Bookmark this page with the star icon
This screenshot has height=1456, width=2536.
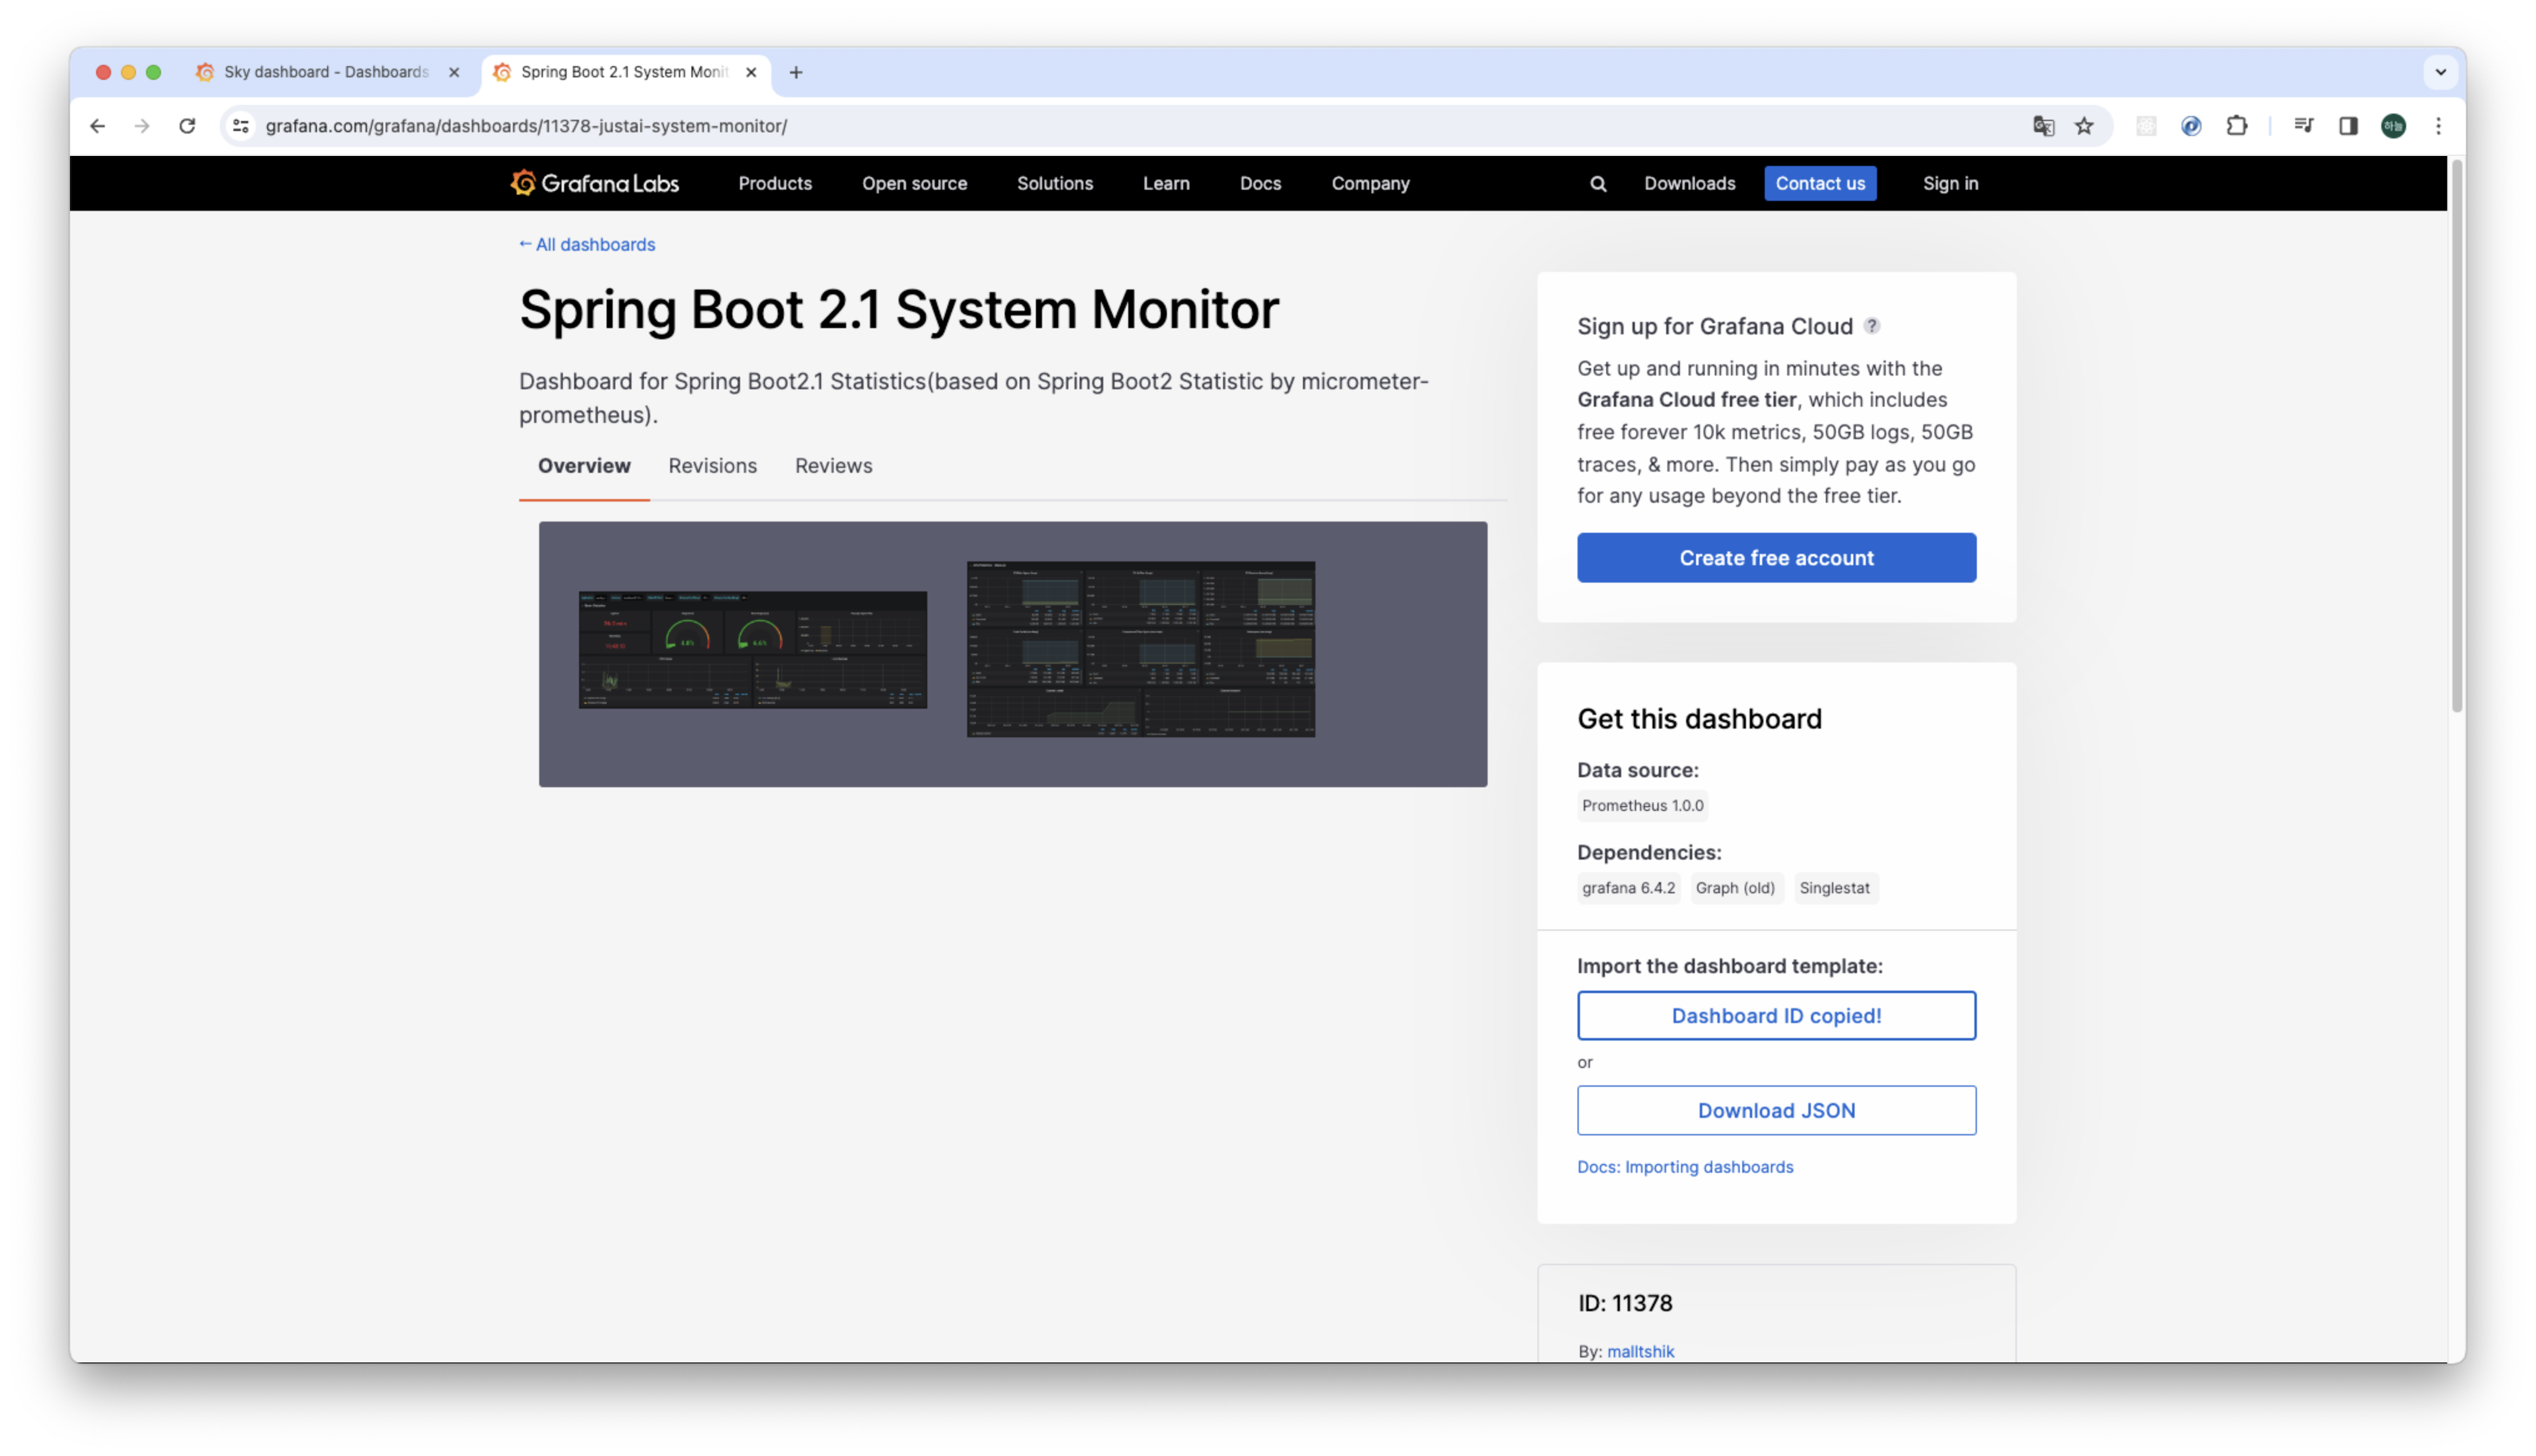(x=2084, y=126)
